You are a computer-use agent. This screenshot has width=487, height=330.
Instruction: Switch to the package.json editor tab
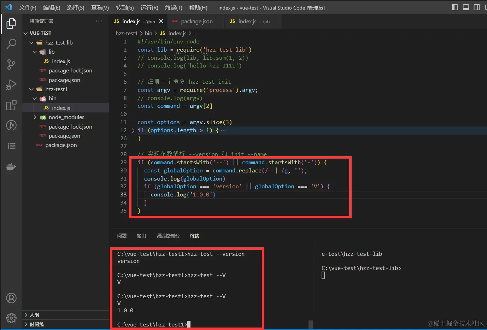[x=195, y=22]
